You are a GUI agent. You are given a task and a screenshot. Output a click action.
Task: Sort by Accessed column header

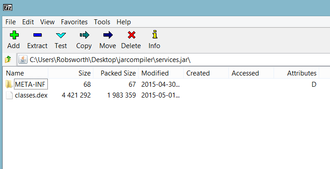251,73
